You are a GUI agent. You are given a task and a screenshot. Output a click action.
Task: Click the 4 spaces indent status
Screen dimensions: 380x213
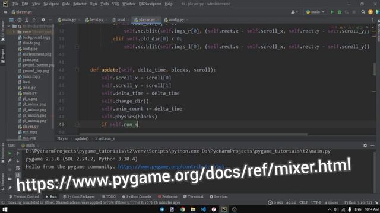point(331,202)
